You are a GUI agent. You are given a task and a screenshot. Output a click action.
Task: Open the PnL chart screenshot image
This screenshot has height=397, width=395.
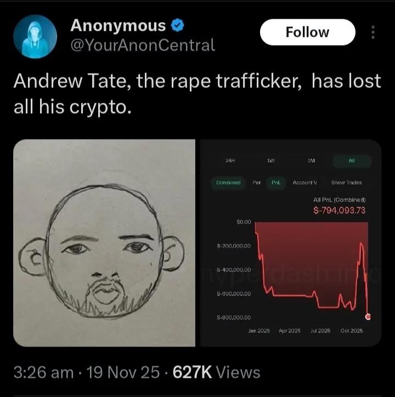tap(291, 243)
